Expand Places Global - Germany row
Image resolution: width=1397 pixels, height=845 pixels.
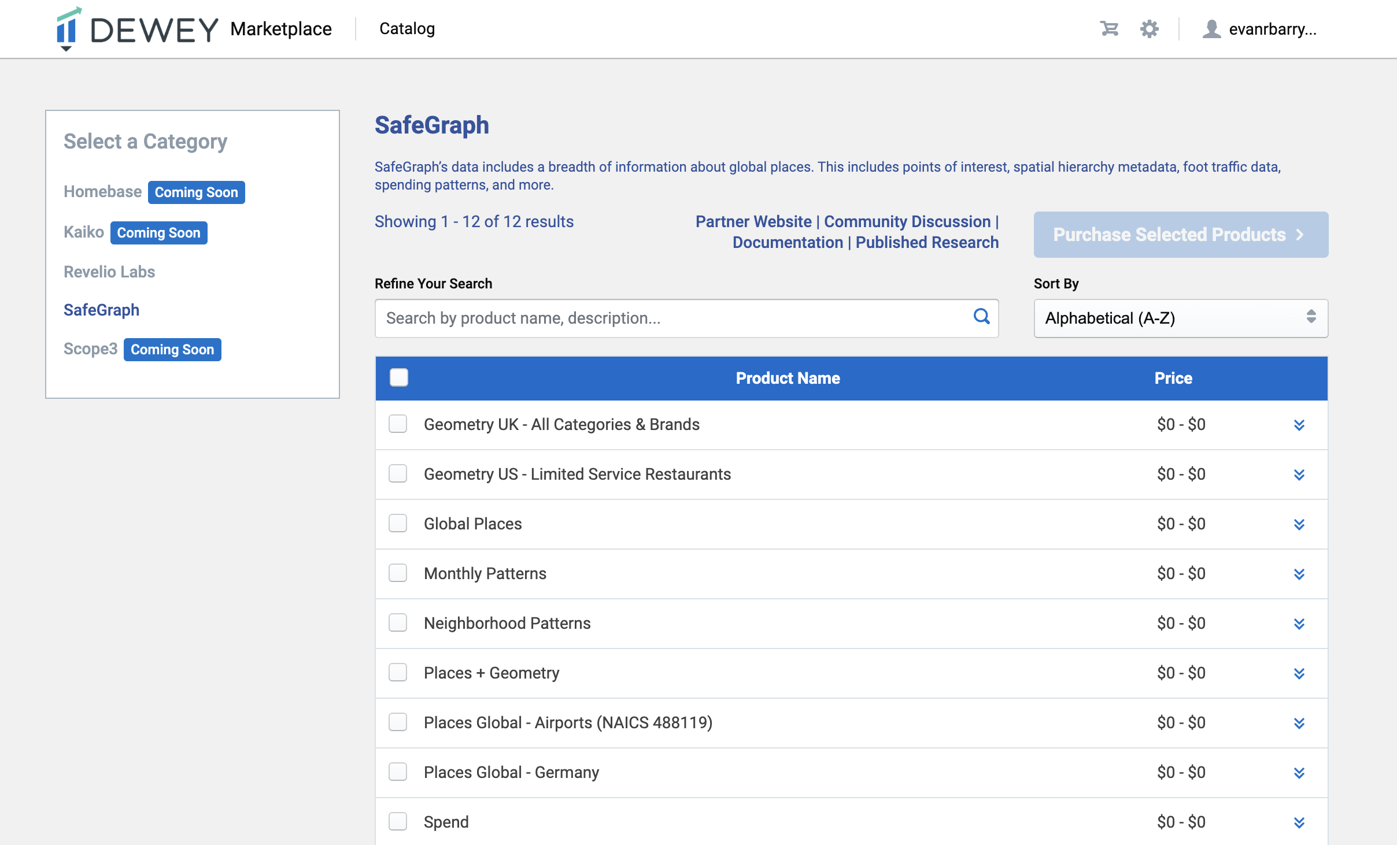[1299, 773]
